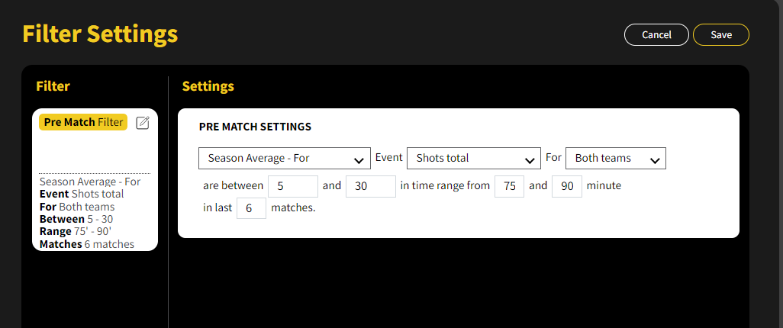Click the Filter Settings page title
This screenshot has width=783, height=328.
(x=100, y=34)
